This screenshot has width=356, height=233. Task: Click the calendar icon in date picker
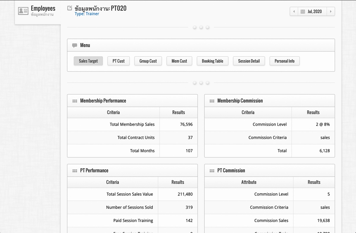[303, 12]
